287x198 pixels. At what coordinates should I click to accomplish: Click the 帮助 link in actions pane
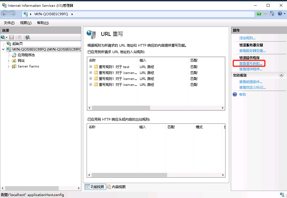point(242,95)
